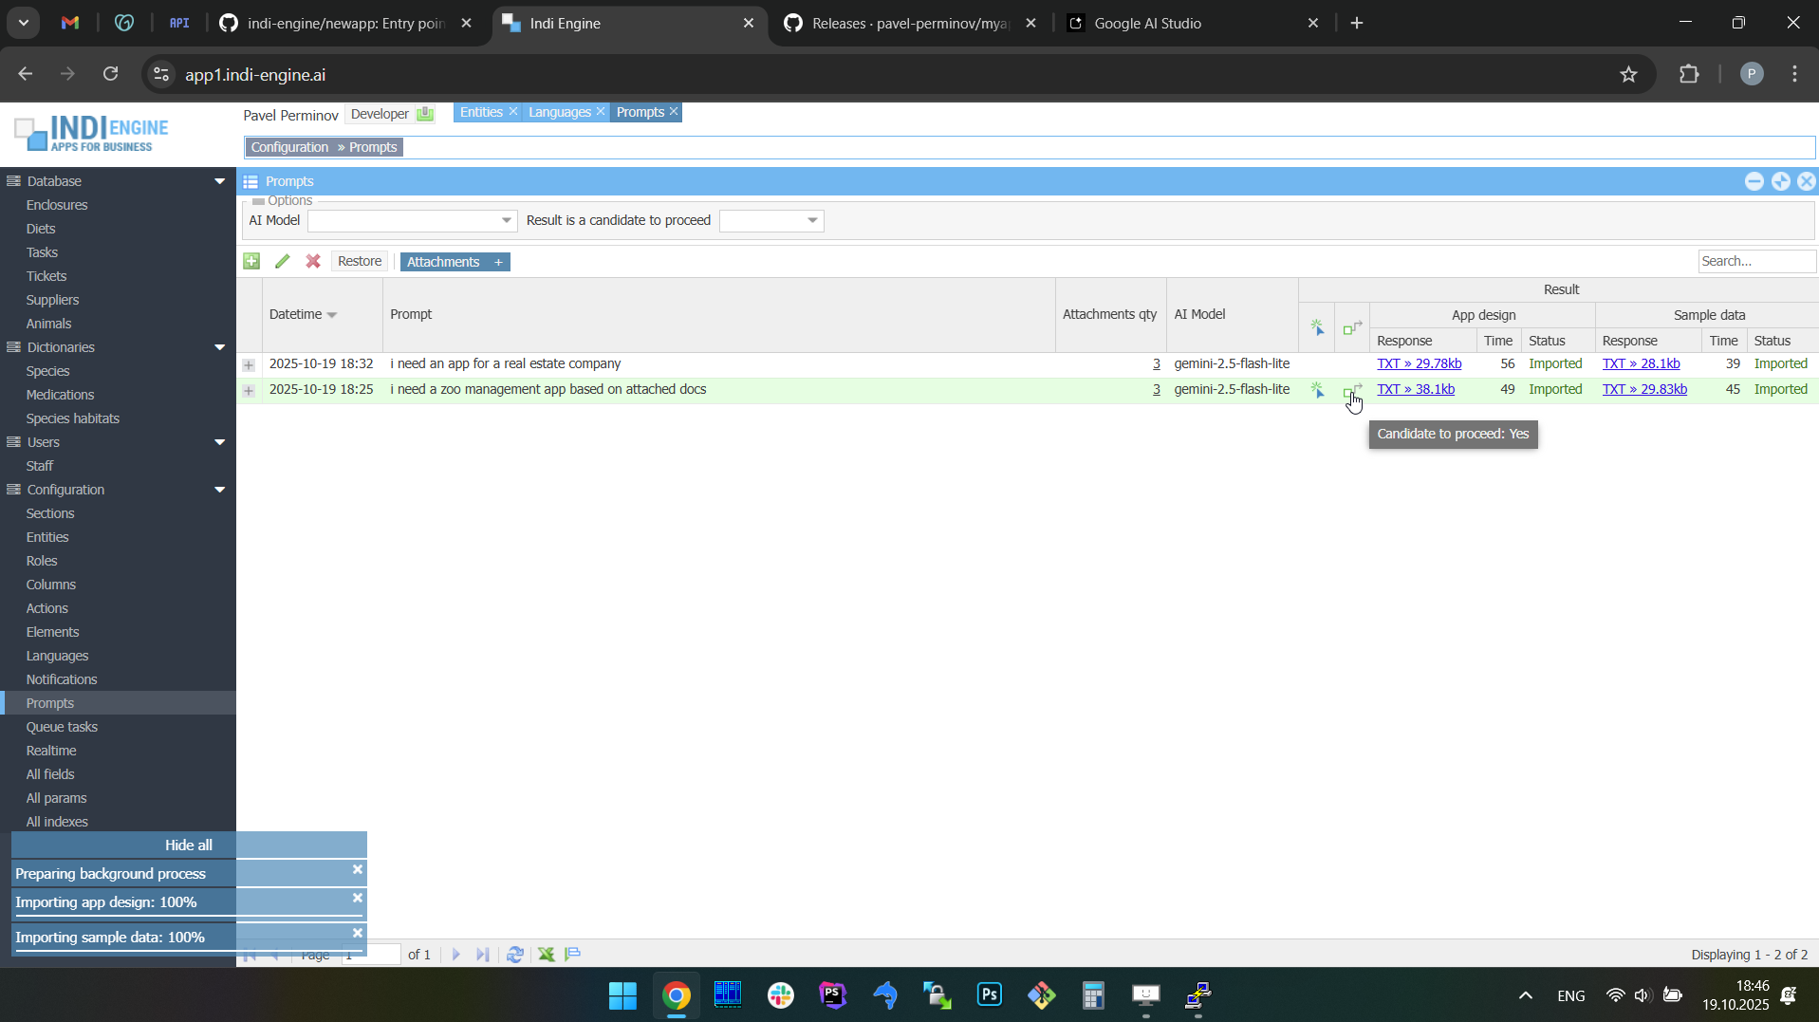1819x1022 pixels.
Task: Click the Excel export icon
Action: click(x=547, y=955)
